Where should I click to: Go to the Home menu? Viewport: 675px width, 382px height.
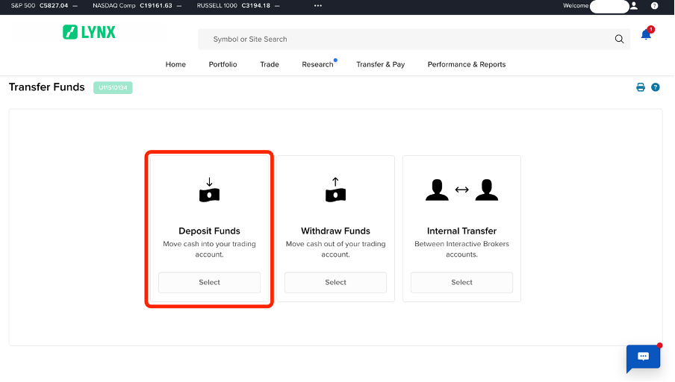175,64
